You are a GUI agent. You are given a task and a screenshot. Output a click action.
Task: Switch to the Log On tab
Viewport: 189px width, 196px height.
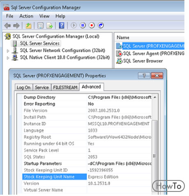(23, 87)
